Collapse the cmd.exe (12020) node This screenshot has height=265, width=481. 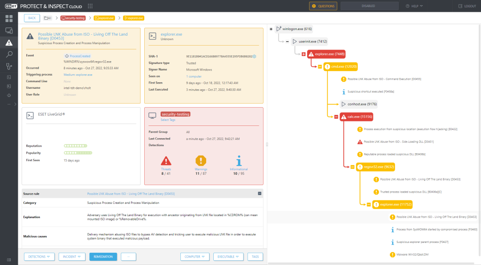point(320,67)
